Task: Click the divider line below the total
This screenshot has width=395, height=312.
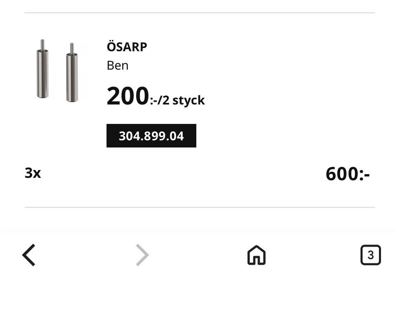Action: click(x=200, y=207)
